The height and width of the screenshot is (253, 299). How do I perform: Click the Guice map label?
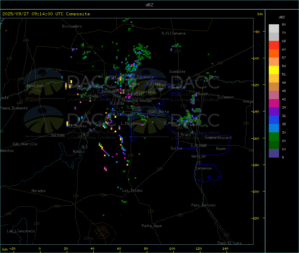tap(203, 93)
